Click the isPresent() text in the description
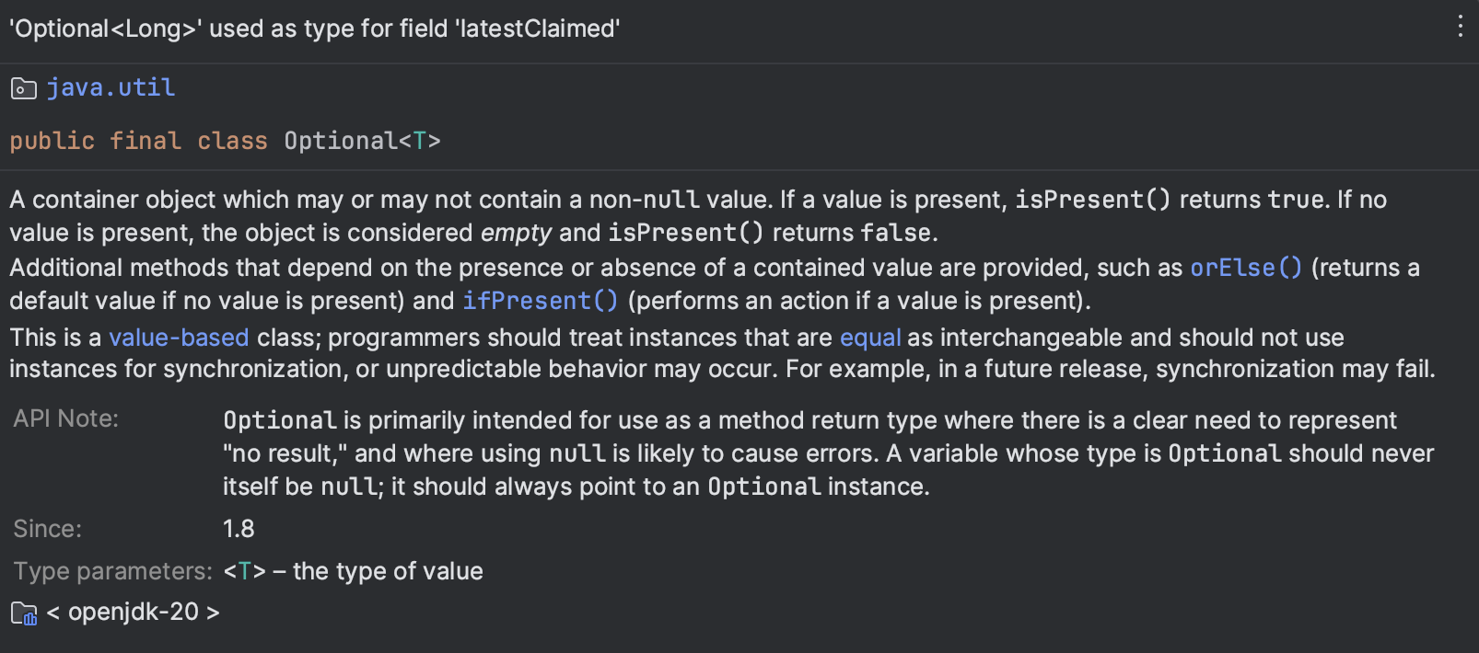Viewport: 1479px width, 653px height. [x=1091, y=199]
